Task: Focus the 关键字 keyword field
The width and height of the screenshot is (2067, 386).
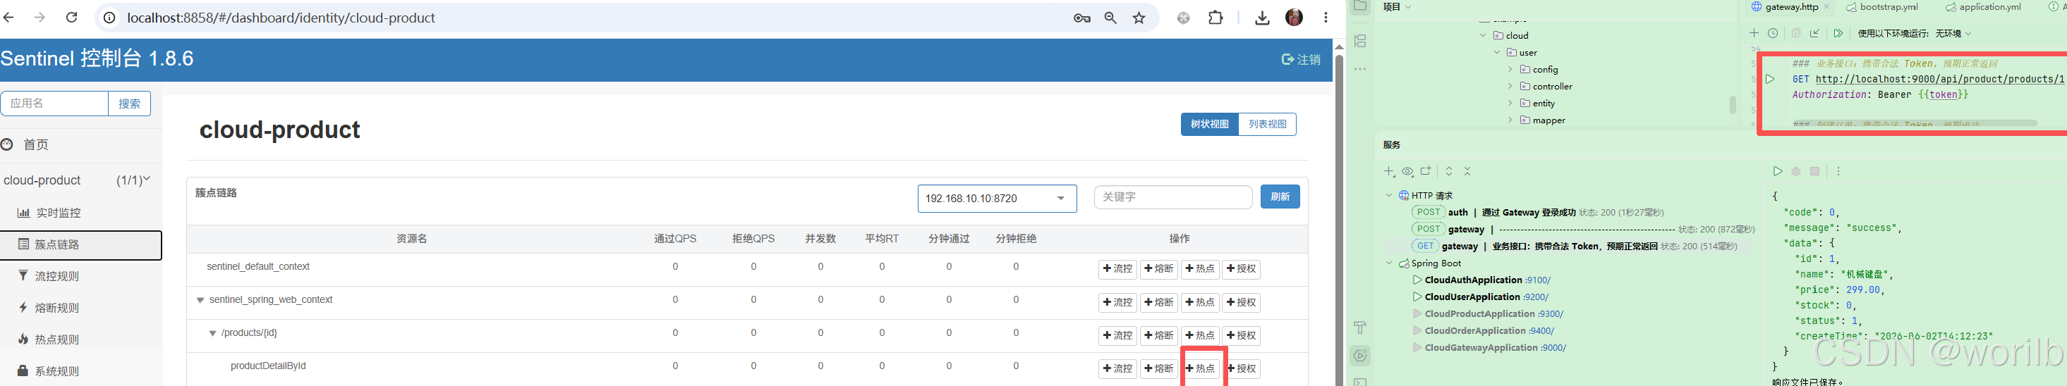Action: pos(1173,197)
